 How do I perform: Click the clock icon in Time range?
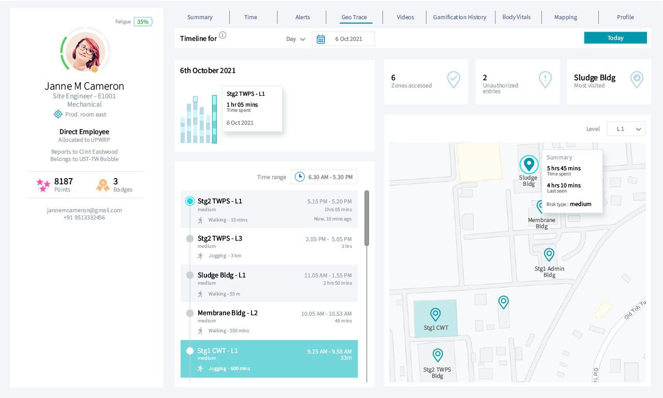coord(300,177)
